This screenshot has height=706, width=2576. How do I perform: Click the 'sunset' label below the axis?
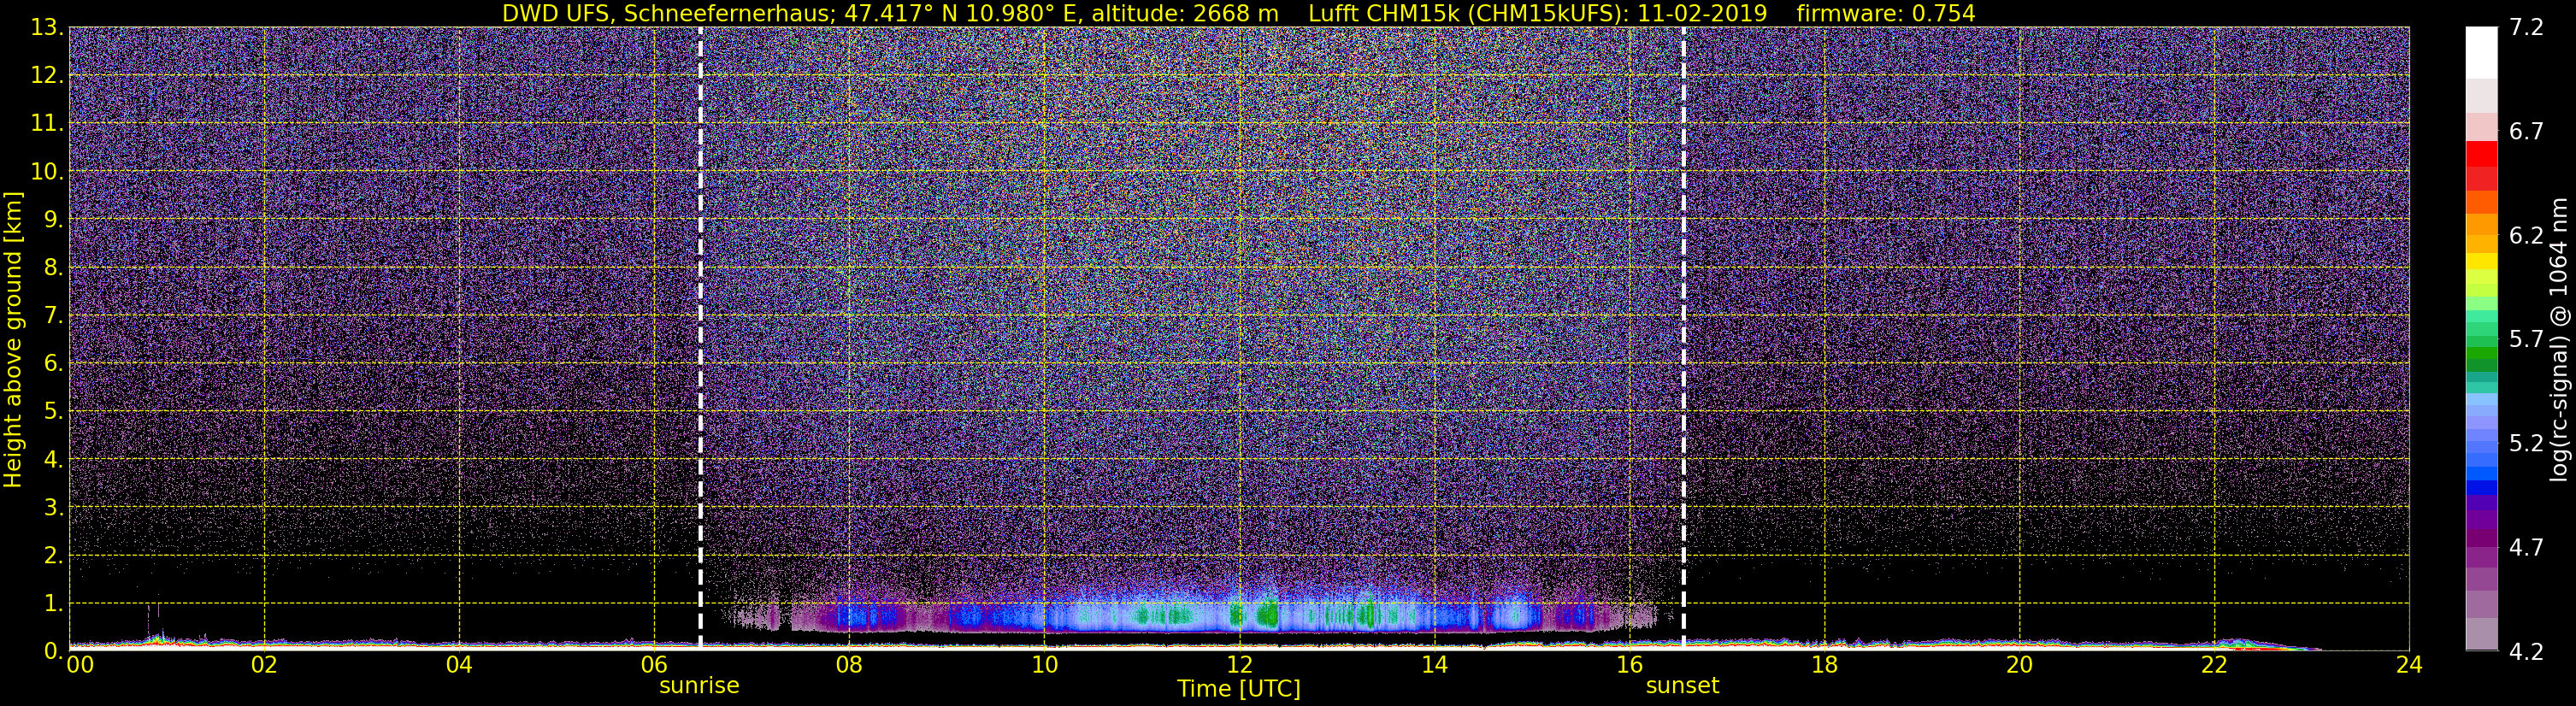click(1682, 686)
